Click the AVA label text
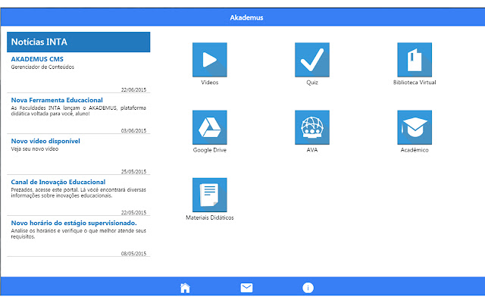 tap(312, 150)
